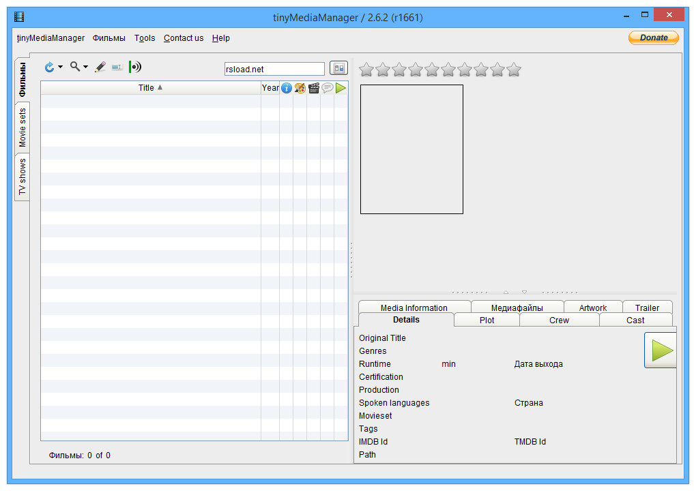Image resolution: width=694 pixels, height=493 pixels.
Task: Switch to the TV shows vertical tab
Action: [x=22, y=177]
